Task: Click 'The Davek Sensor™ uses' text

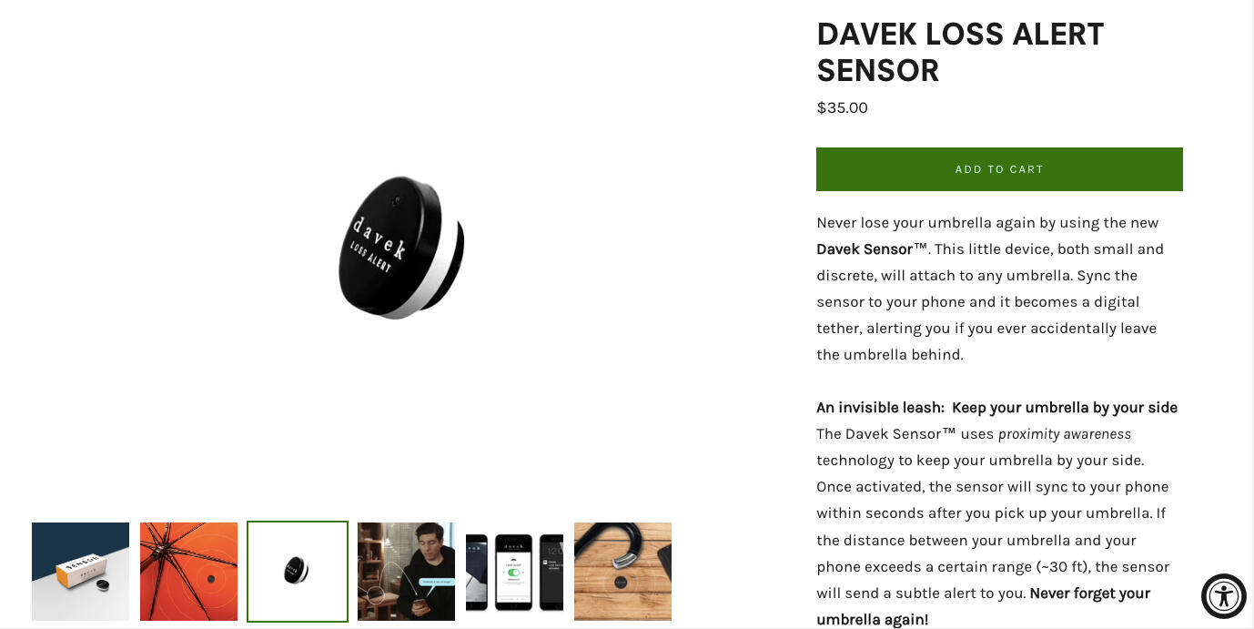Action: [905, 434]
